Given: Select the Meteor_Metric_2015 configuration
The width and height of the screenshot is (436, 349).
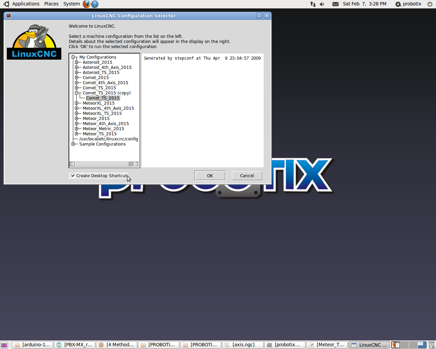Looking at the screenshot, I should (103, 129).
